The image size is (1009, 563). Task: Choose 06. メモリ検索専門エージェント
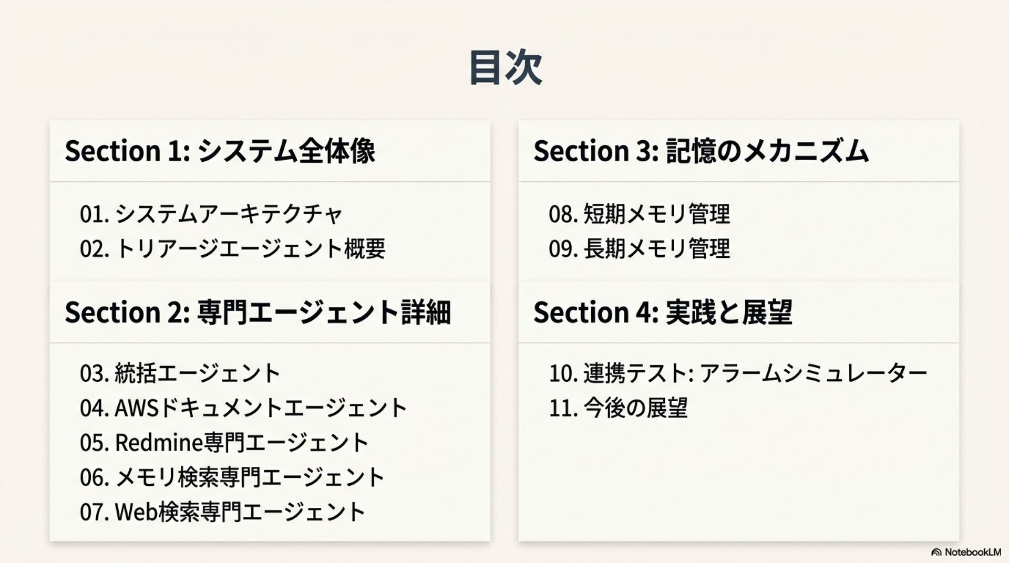point(232,477)
